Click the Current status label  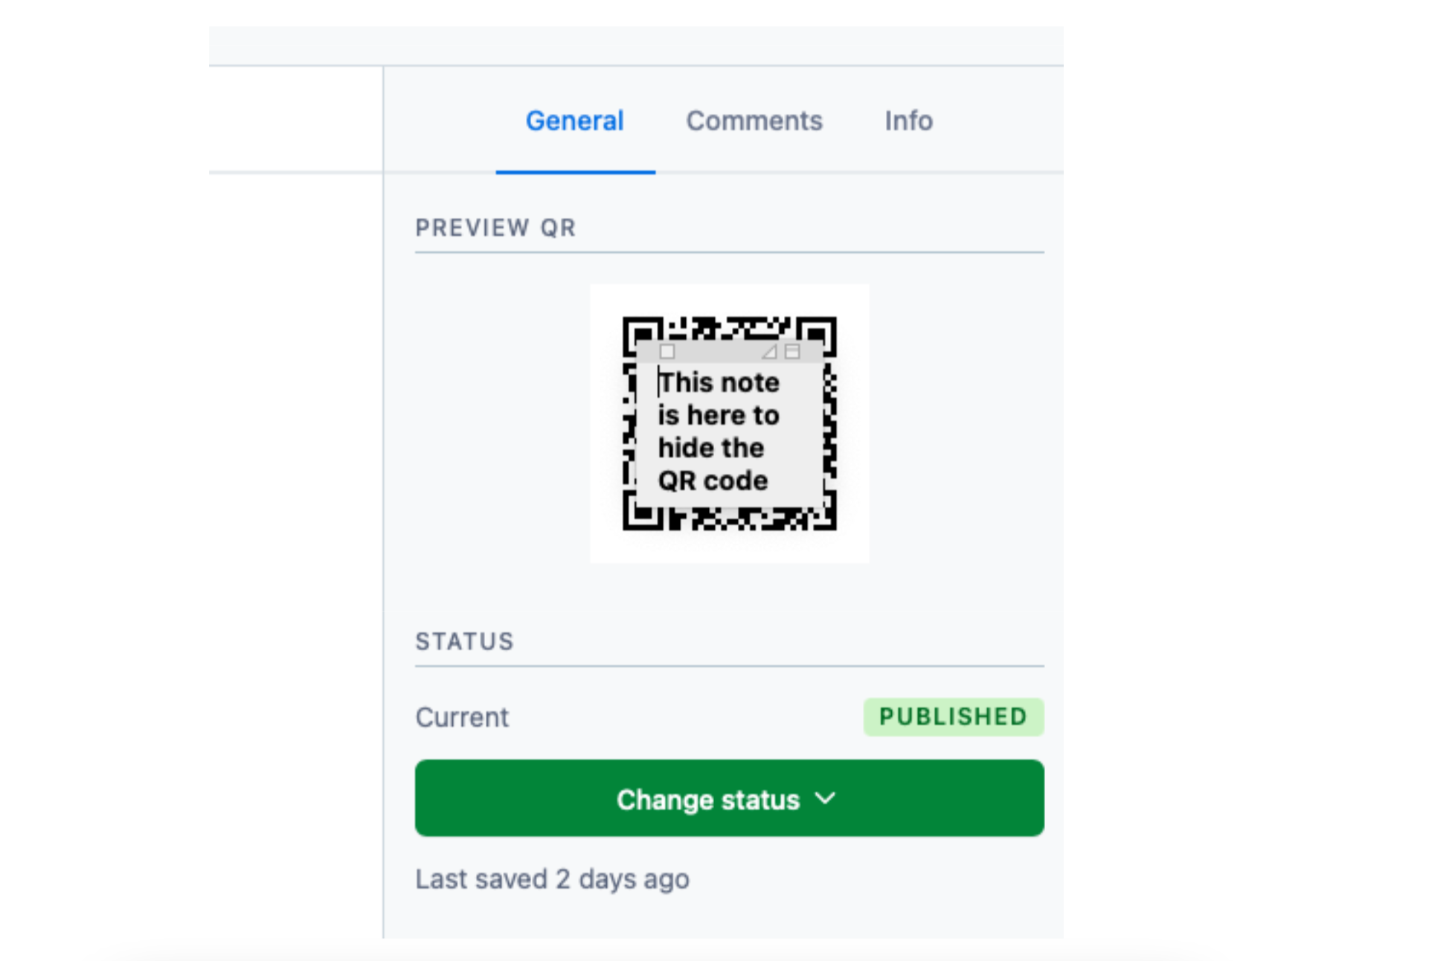tap(462, 717)
